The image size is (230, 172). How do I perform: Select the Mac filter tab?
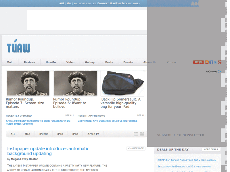coord(27,134)
